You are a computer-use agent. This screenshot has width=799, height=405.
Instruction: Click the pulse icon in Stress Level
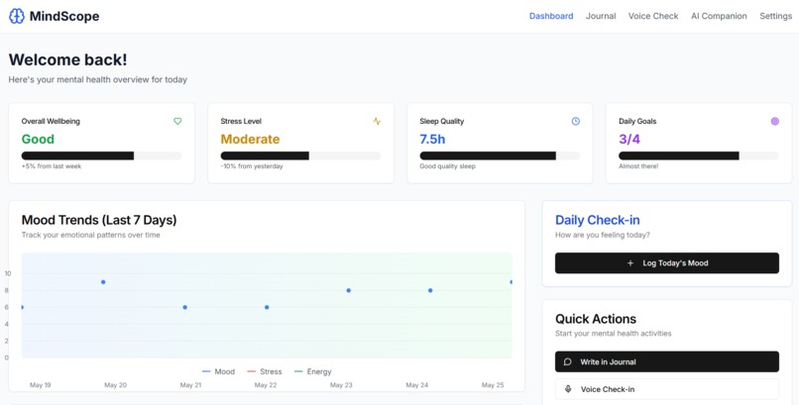tap(377, 121)
